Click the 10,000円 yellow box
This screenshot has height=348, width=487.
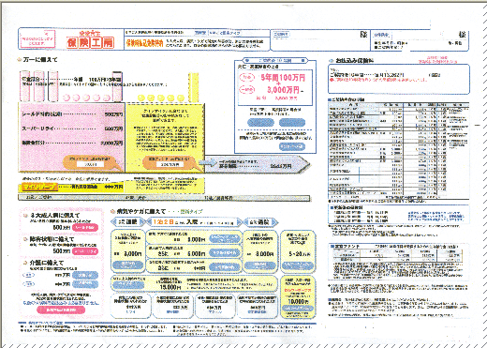click(x=298, y=296)
